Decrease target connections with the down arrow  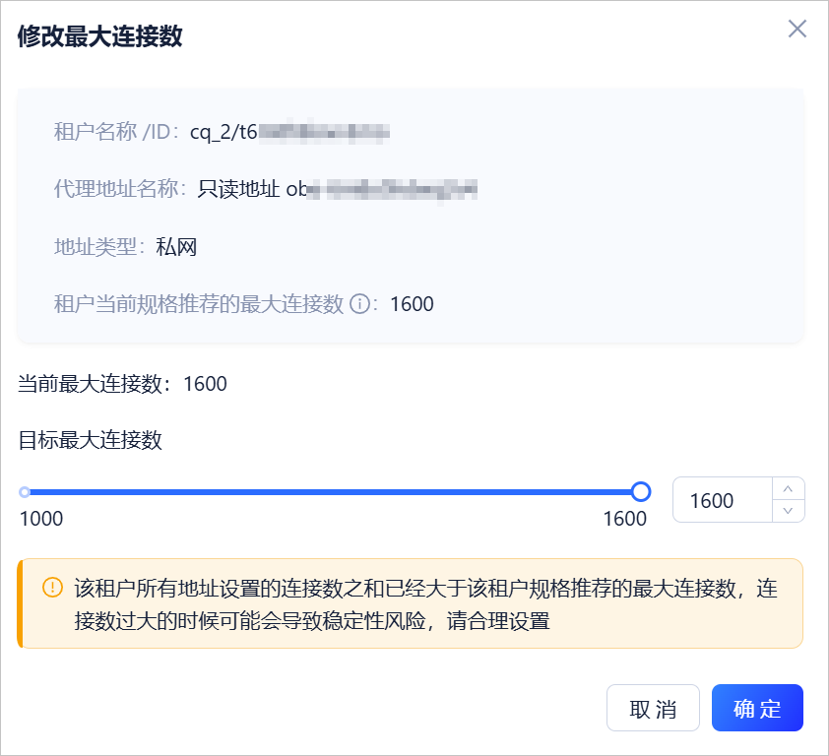(788, 511)
